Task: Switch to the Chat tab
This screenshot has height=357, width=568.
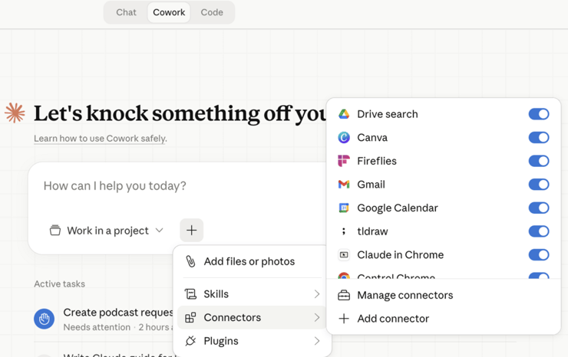Action: pyautogui.click(x=126, y=12)
